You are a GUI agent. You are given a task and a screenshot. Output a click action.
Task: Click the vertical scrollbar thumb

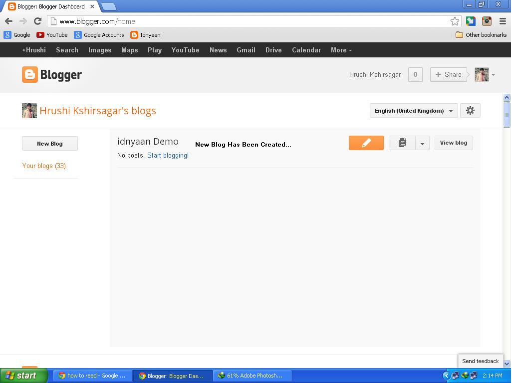point(507,115)
